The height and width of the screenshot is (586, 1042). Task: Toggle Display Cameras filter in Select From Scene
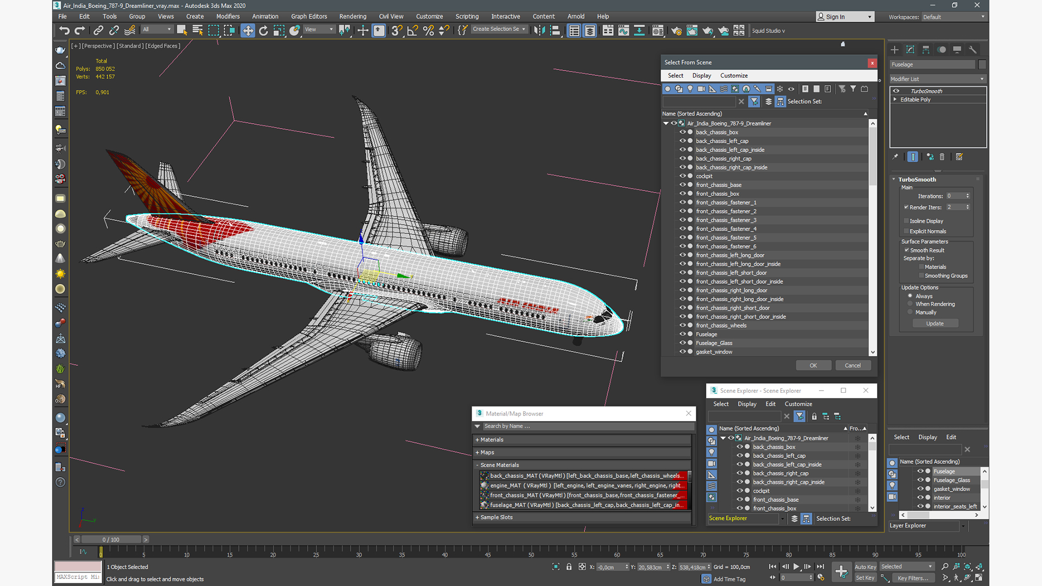pos(701,89)
